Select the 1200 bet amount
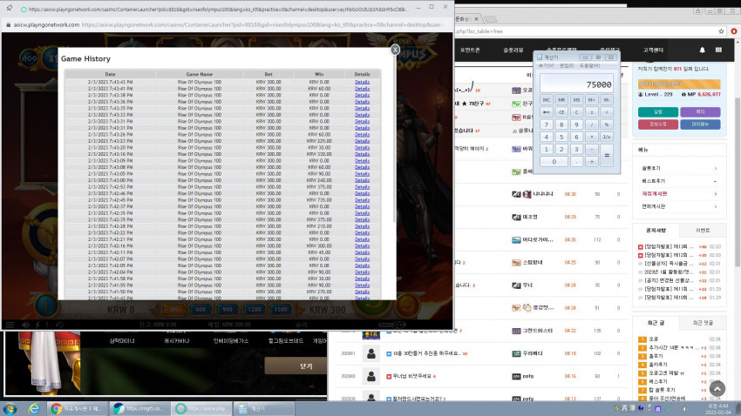The image size is (741, 416). click(x=255, y=310)
